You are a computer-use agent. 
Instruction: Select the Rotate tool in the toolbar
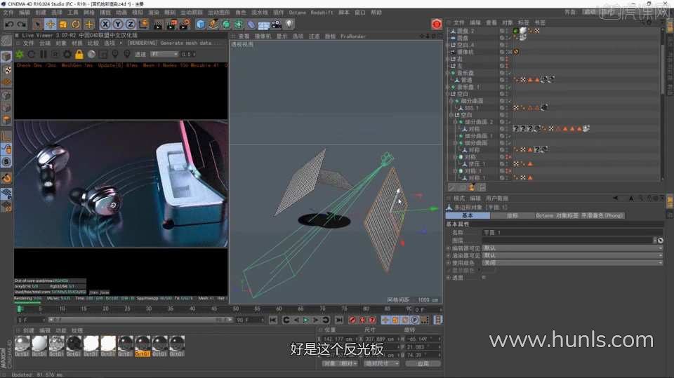tap(76, 25)
